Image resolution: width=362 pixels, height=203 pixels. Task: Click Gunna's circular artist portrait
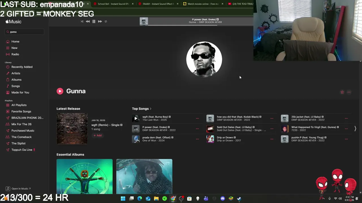pos(204,59)
